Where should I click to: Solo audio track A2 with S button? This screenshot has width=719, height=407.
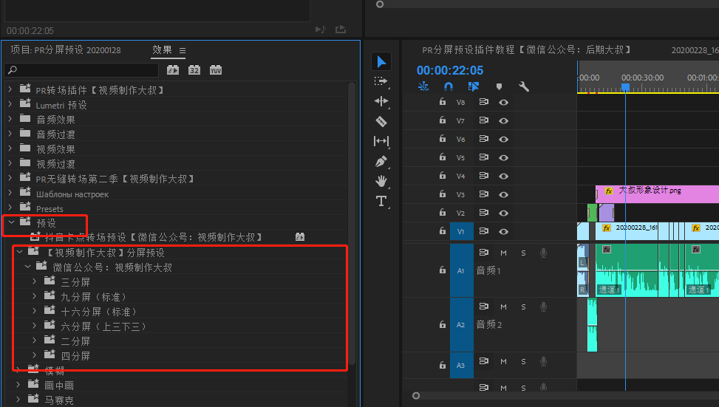pyautogui.click(x=523, y=307)
